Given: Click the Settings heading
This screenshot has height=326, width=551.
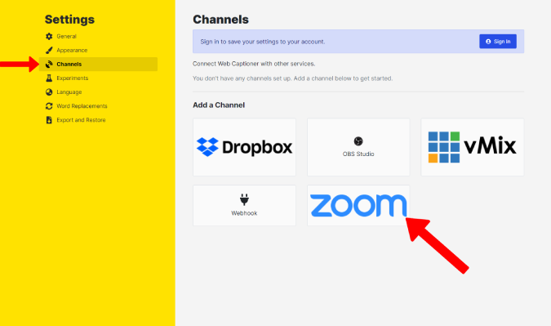Looking at the screenshot, I should tap(69, 20).
